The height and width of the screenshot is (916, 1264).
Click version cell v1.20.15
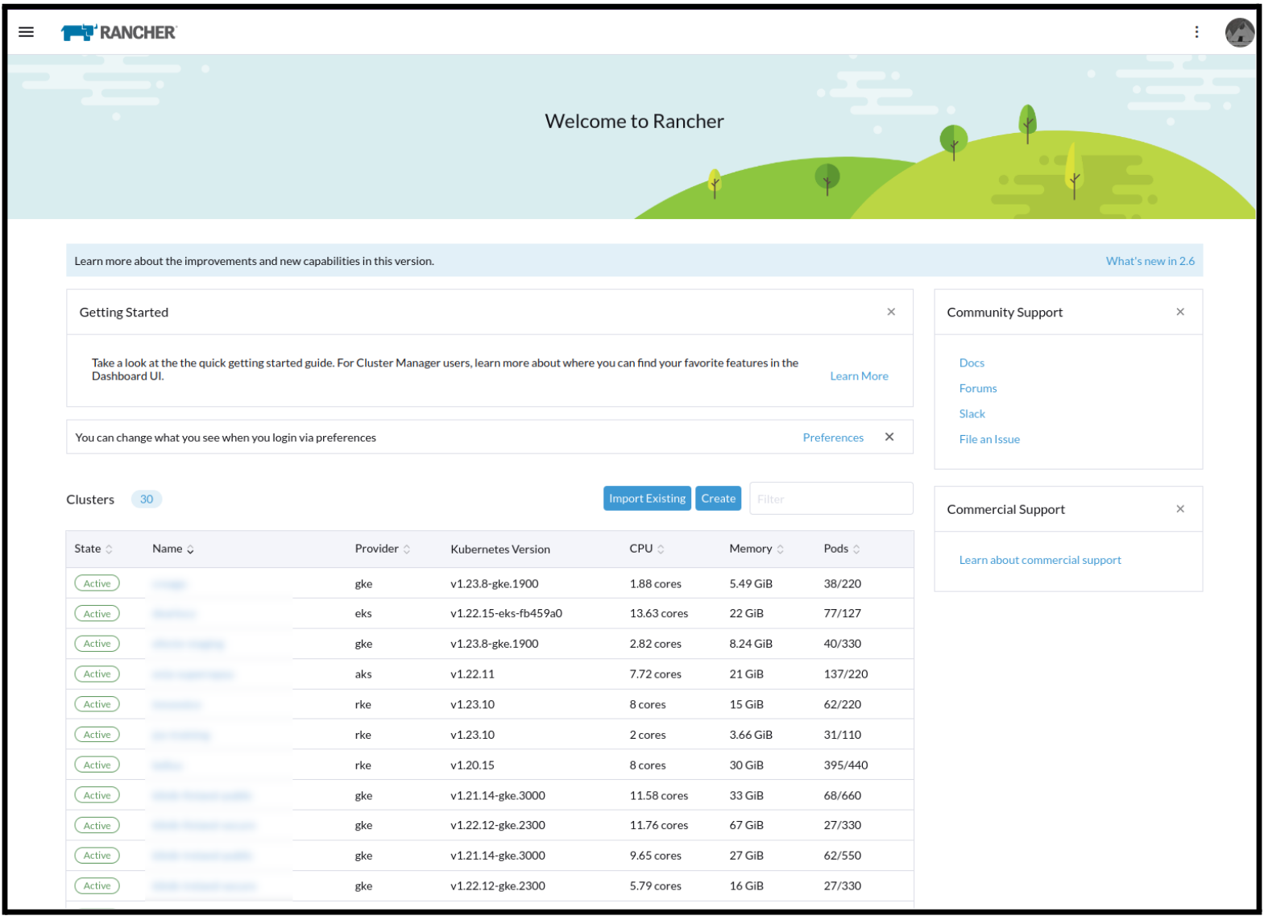472,765
